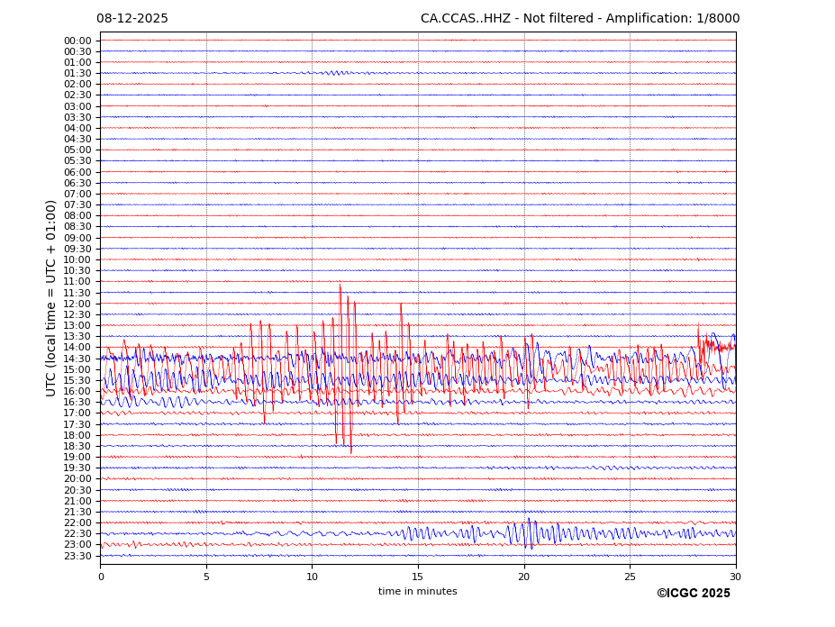The width and height of the screenshot is (835, 627).
Task: Select the 18:30 time row label
Action: (77, 446)
